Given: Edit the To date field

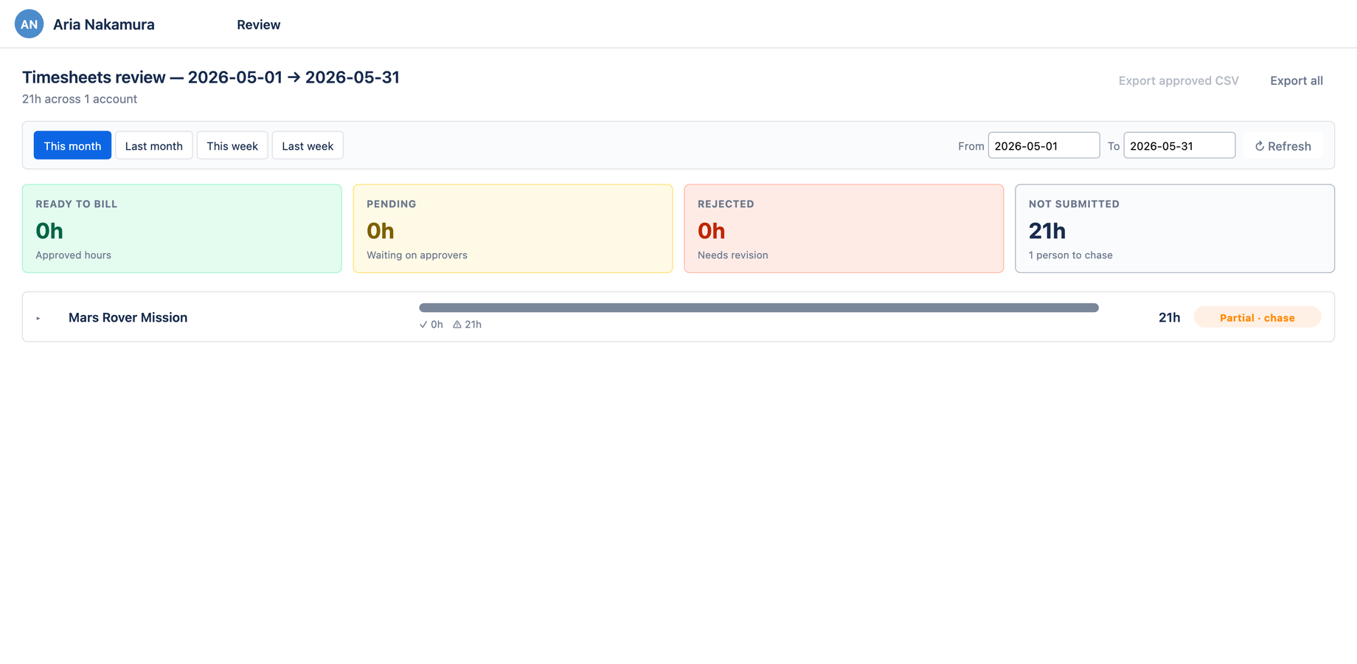Looking at the screenshot, I should click(1179, 145).
